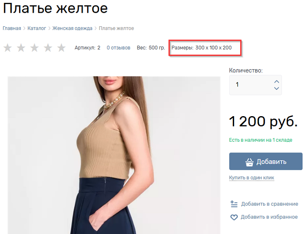This screenshot has height=234, width=305.
Task: Click Добавить в сравнение link text
Action: click(270, 204)
